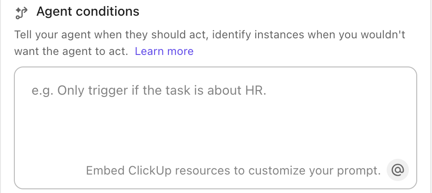Click the Agent conditions branch sparkle icon
The width and height of the screenshot is (432, 193).
pos(21,12)
